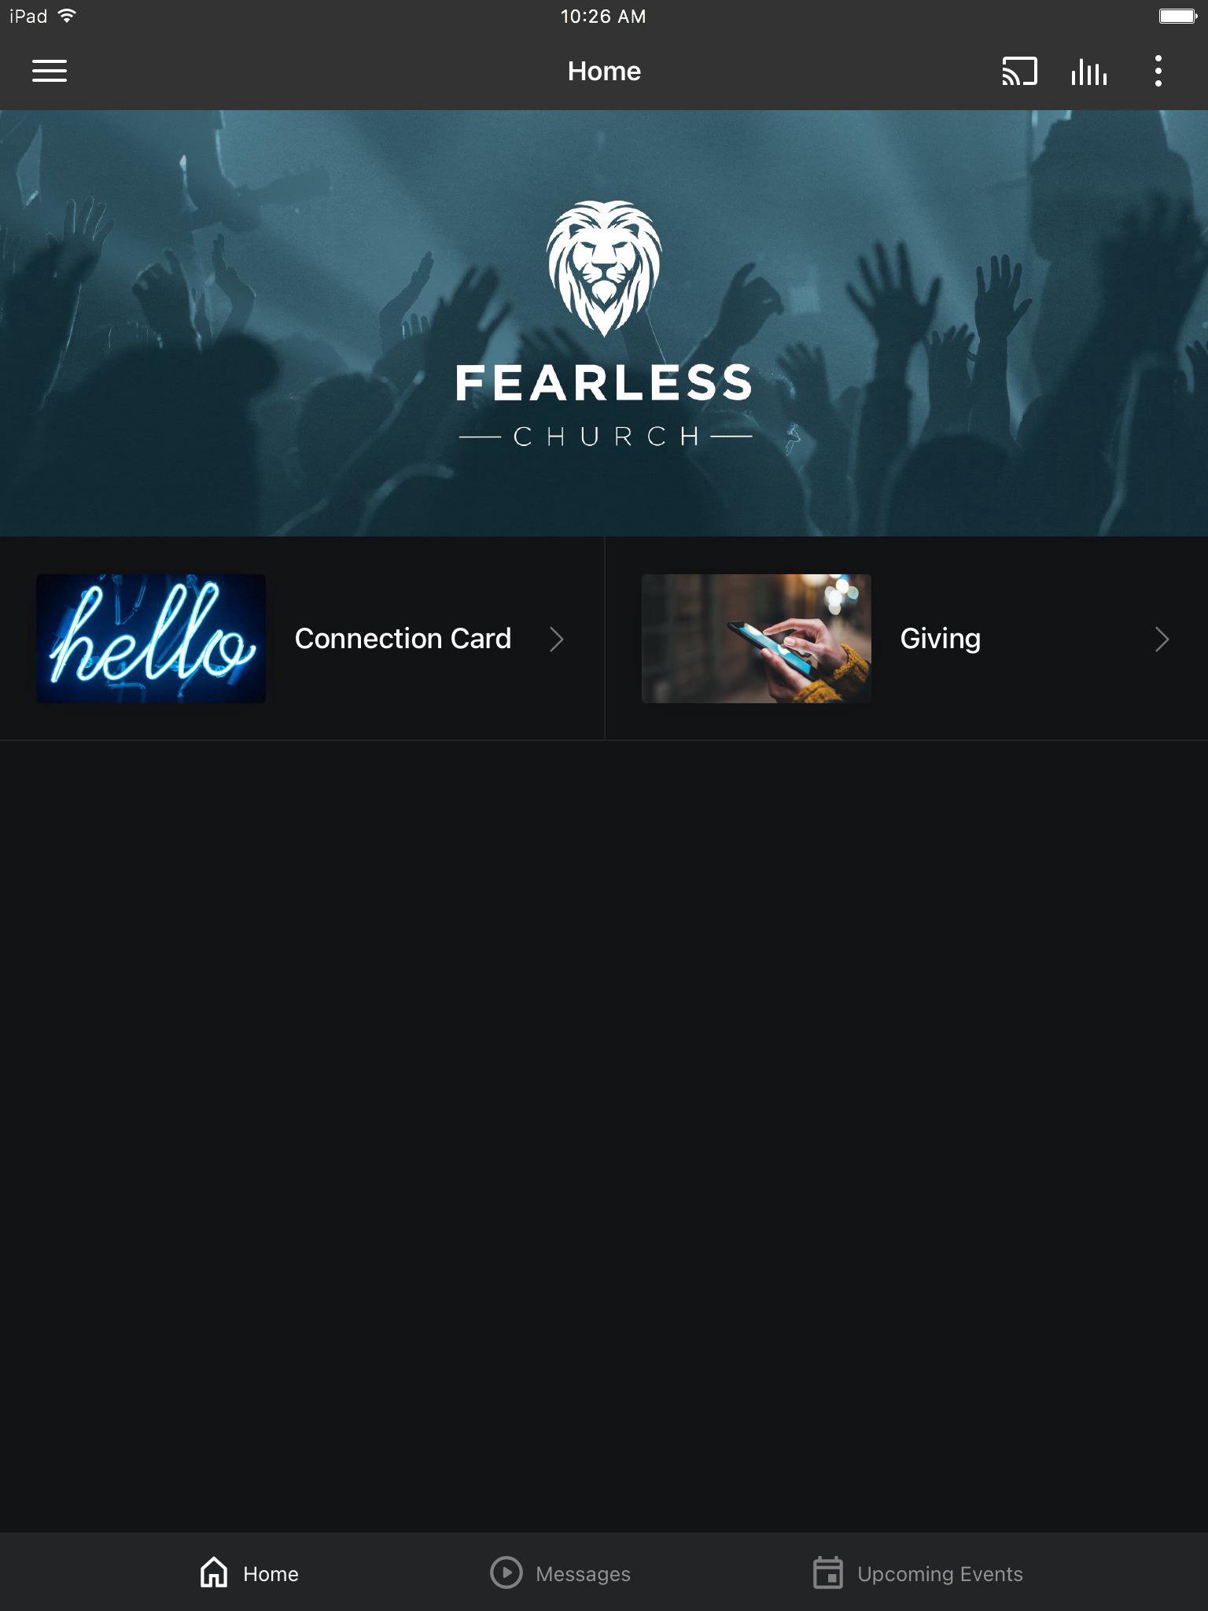Switch to the Messages tab label
Image resolution: width=1208 pixels, height=1611 pixels.
[x=583, y=1574]
